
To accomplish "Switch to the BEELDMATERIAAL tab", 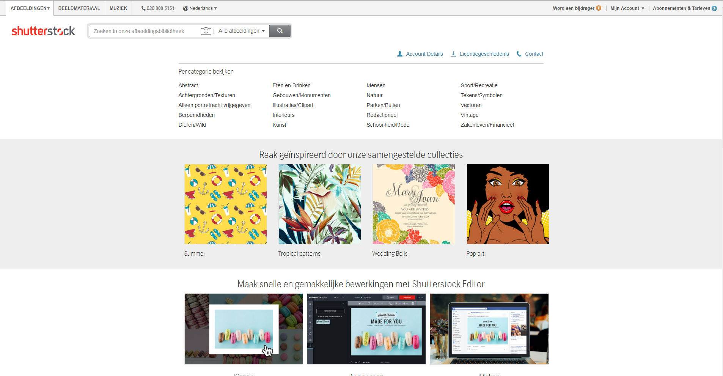I will pos(79,8).
